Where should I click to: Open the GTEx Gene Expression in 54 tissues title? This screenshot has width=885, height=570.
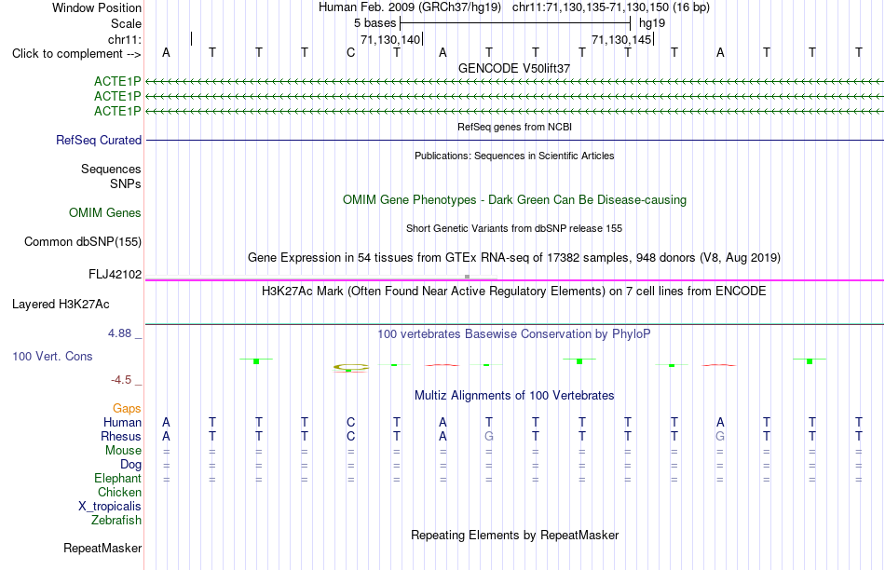[514, 258]
